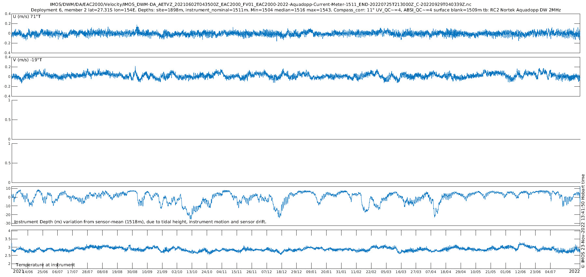Click the 18/04 date tick label
The height and width of the screenshot is (277, 586).
pos(446,272)
